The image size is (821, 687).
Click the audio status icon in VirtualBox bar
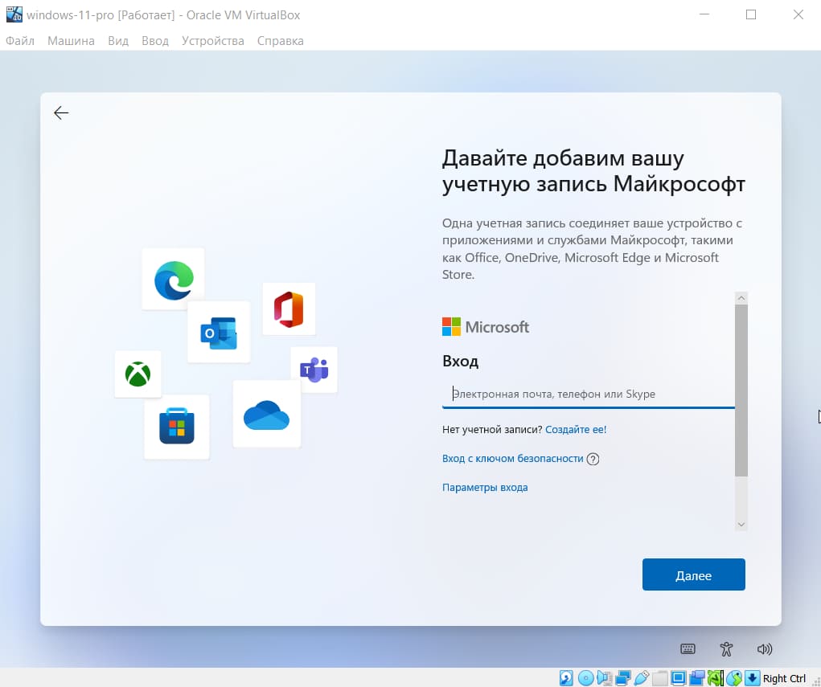(604, 678)
